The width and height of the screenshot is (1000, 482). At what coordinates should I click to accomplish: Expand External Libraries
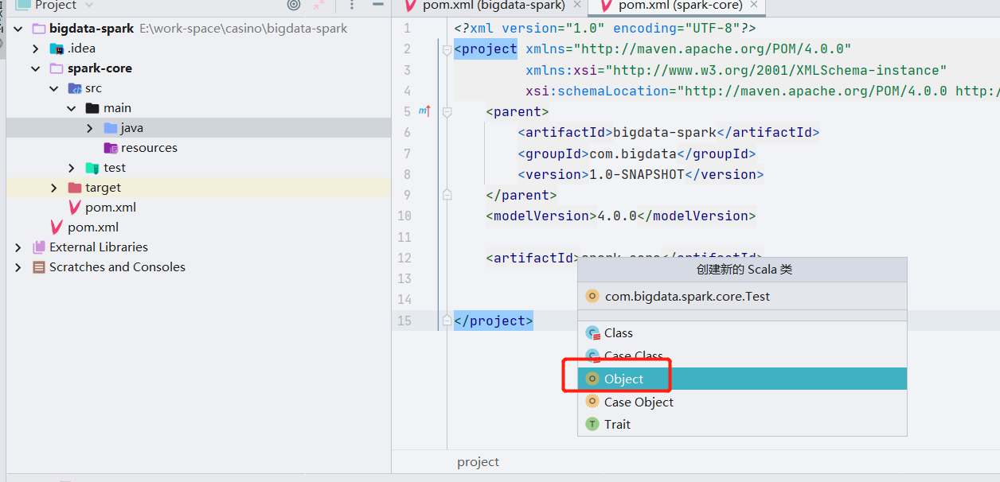coord(18,247)
